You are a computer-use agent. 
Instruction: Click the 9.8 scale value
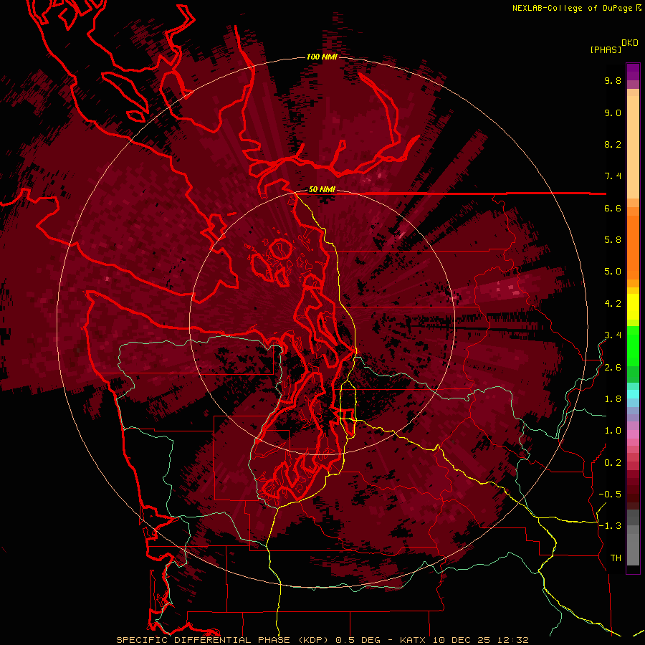[613, 80]
